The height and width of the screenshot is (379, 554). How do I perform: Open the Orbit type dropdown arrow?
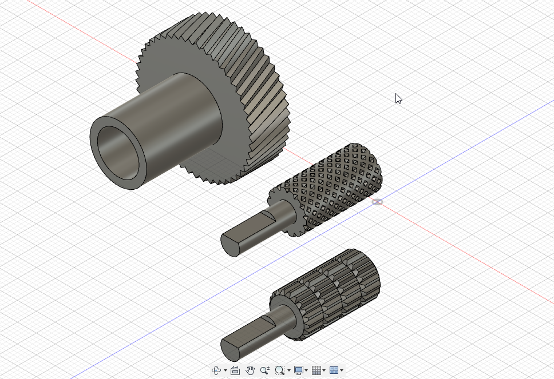[x=225, y=370]
